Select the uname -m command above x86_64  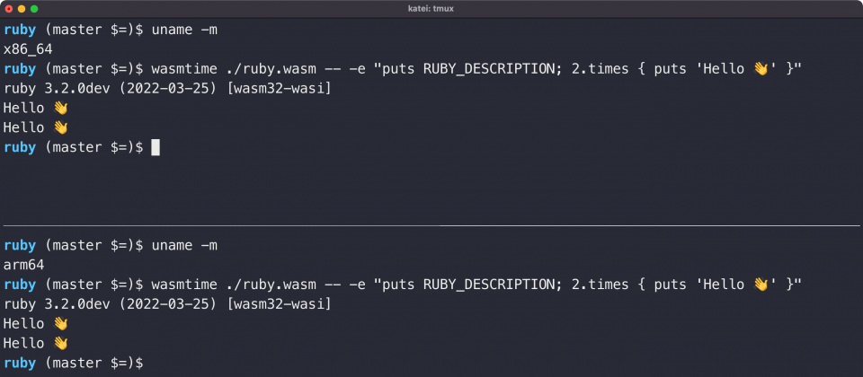pos(184,31)
